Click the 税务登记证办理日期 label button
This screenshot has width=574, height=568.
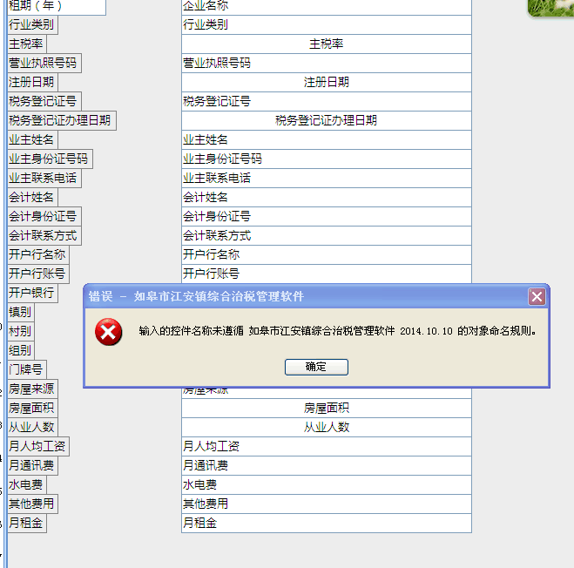pyautogui.click(x=60, y=120)
